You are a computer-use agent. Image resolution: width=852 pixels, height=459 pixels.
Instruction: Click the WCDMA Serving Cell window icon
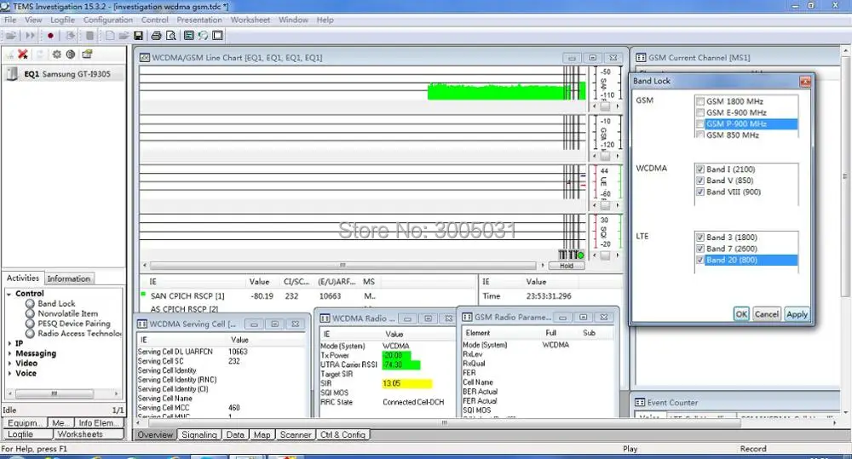142,324
